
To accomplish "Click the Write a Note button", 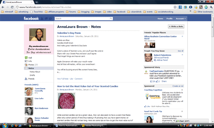I will (x=176, y=26).
